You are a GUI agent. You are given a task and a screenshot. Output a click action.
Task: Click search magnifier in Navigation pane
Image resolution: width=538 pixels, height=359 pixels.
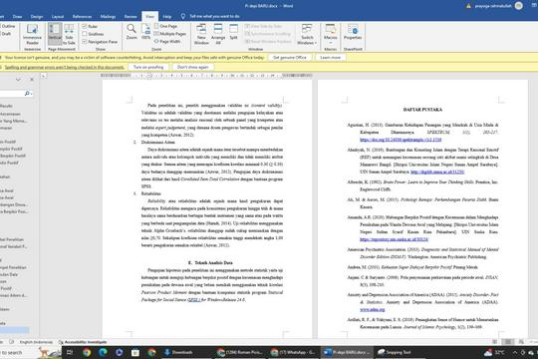pyautogui.click(x=28, y=93)
